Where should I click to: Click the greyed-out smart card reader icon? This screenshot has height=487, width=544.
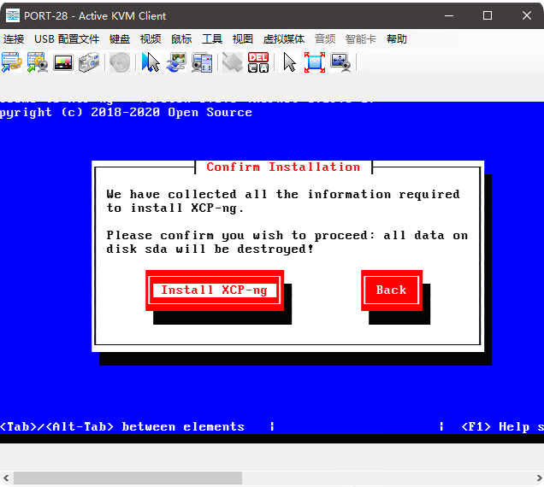click(x=232, y=62)
